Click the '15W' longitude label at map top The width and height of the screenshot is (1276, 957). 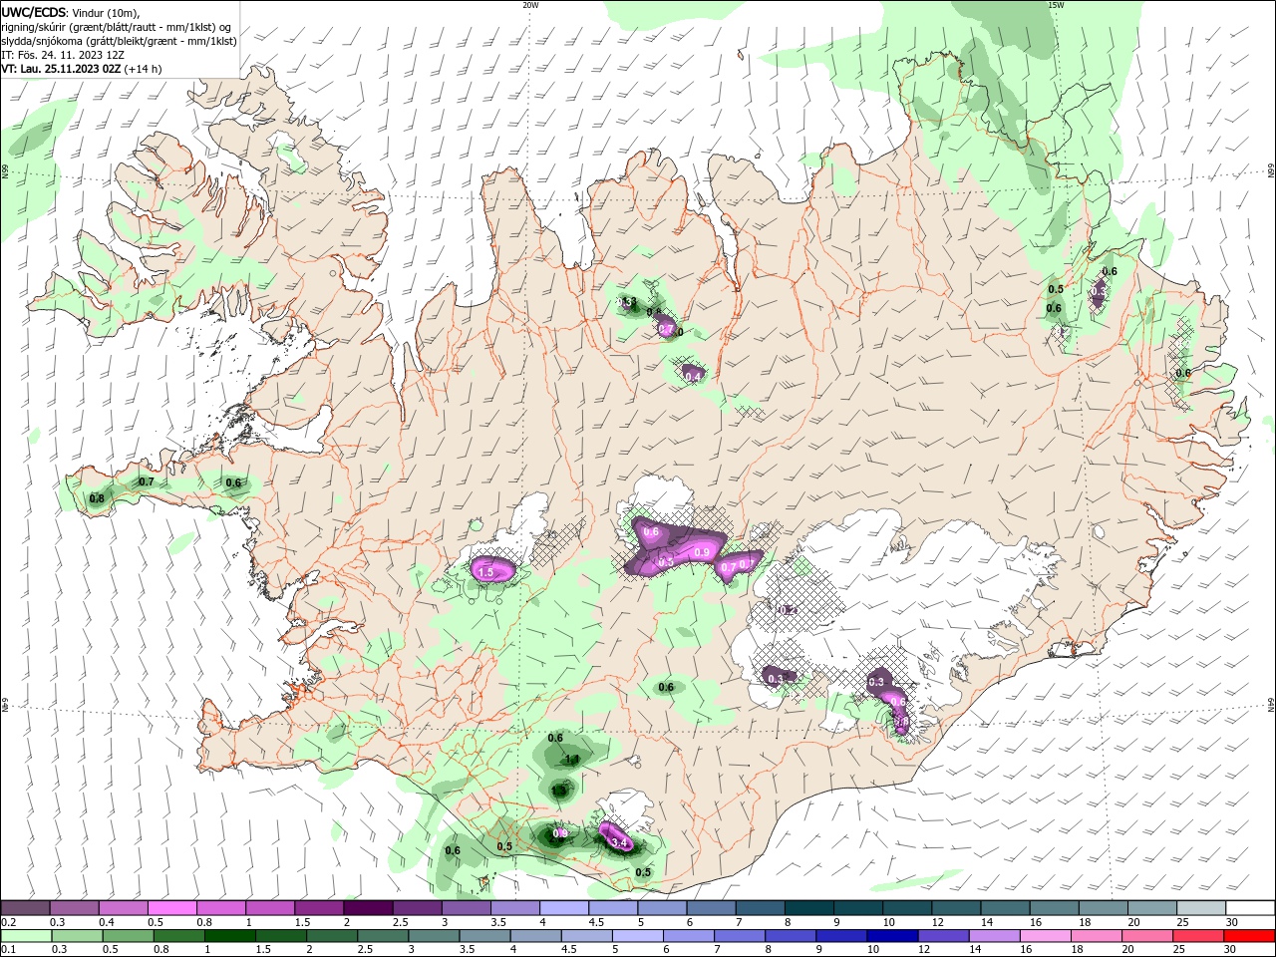click(1056, 5)
